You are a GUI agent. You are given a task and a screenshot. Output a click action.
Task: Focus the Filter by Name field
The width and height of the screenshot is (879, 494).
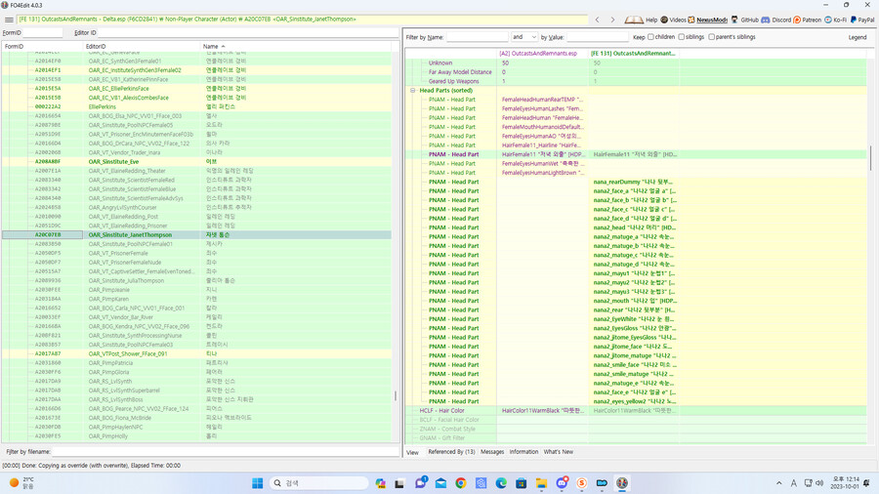(477, 37)
